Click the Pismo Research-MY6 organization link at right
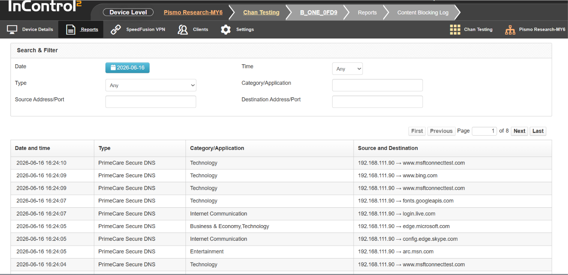 click(x=542, y=30)
